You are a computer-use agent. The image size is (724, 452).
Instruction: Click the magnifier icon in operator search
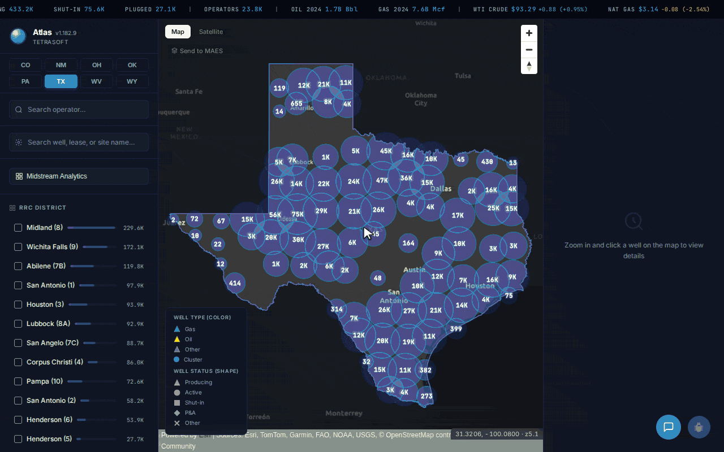[x=19, y=110]
